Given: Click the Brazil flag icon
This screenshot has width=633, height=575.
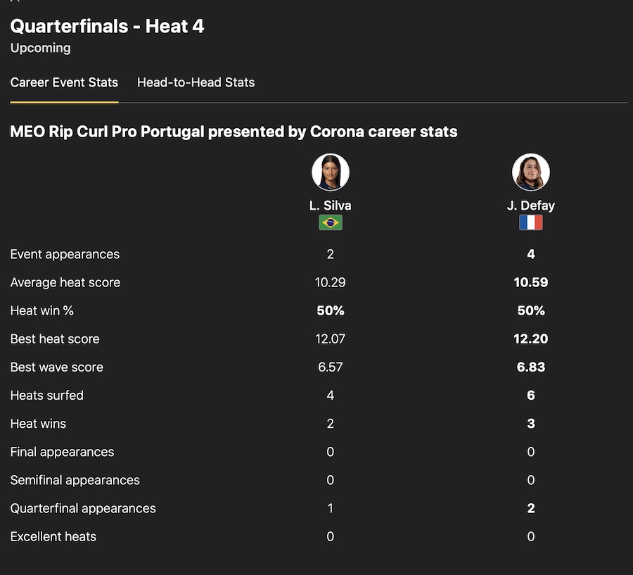Looking at the screenshot, I should pyautogui.click(x=331, y=222).
